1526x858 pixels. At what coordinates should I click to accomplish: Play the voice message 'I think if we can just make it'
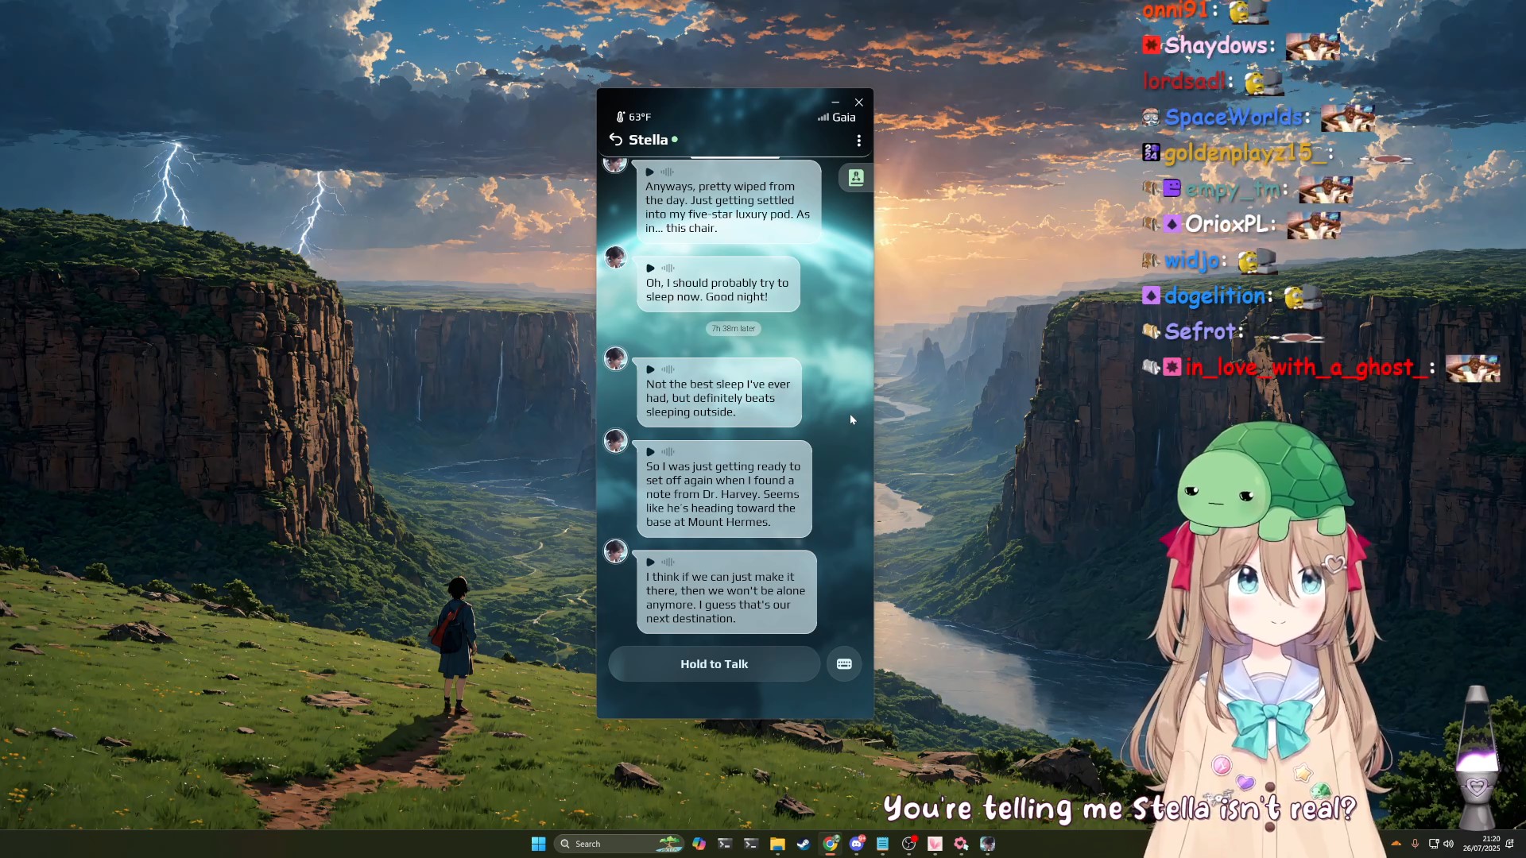tap(650, 562)
